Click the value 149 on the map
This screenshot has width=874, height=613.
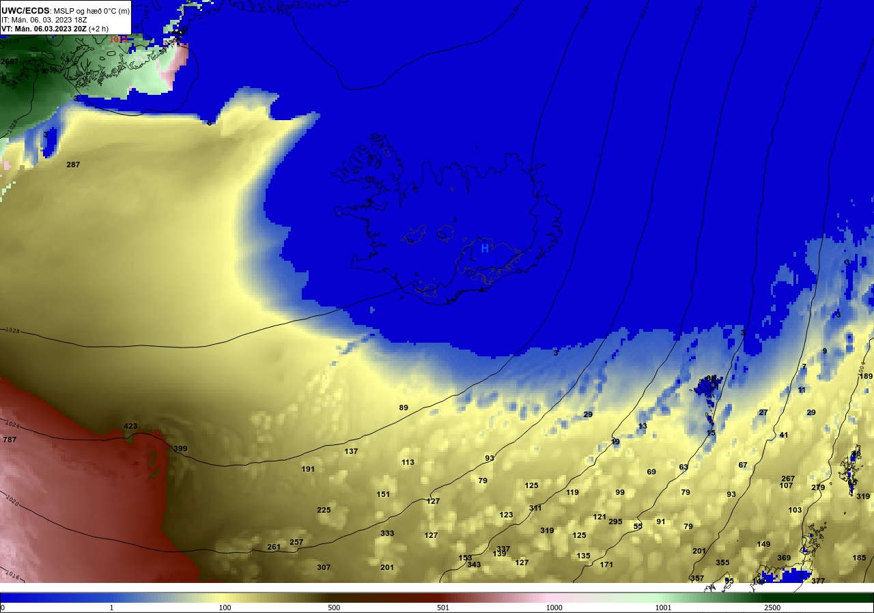click(763, 544)
